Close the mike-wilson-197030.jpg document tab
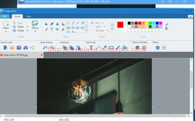The width and height of the screenshot is (195, 121). [x=42, y=55]
